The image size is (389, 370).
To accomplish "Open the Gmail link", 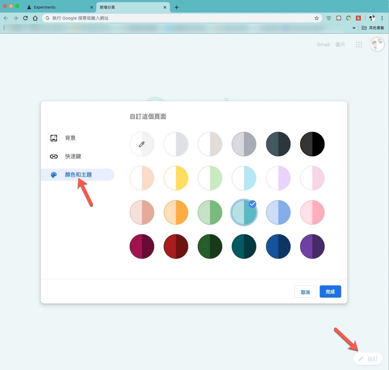I will click(x=323, y=44).
